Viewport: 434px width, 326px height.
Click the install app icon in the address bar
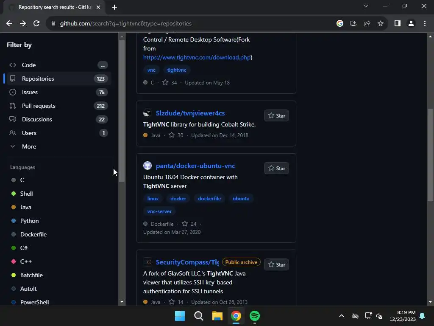click(x=353, y=24)
